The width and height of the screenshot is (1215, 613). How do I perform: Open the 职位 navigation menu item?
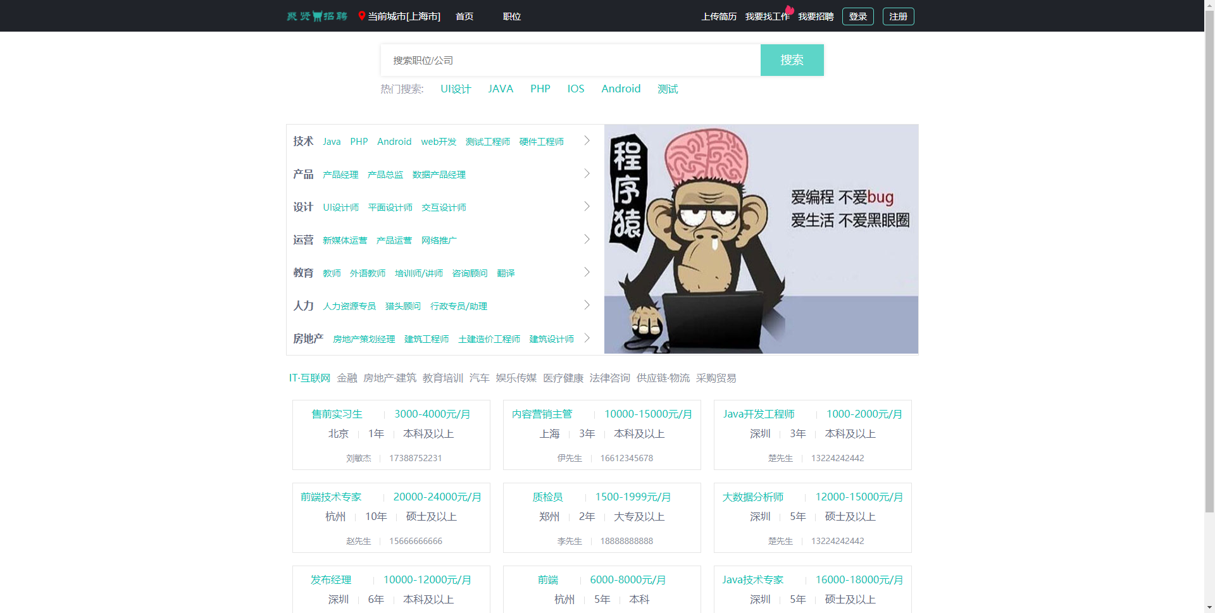tap(511, 16)
